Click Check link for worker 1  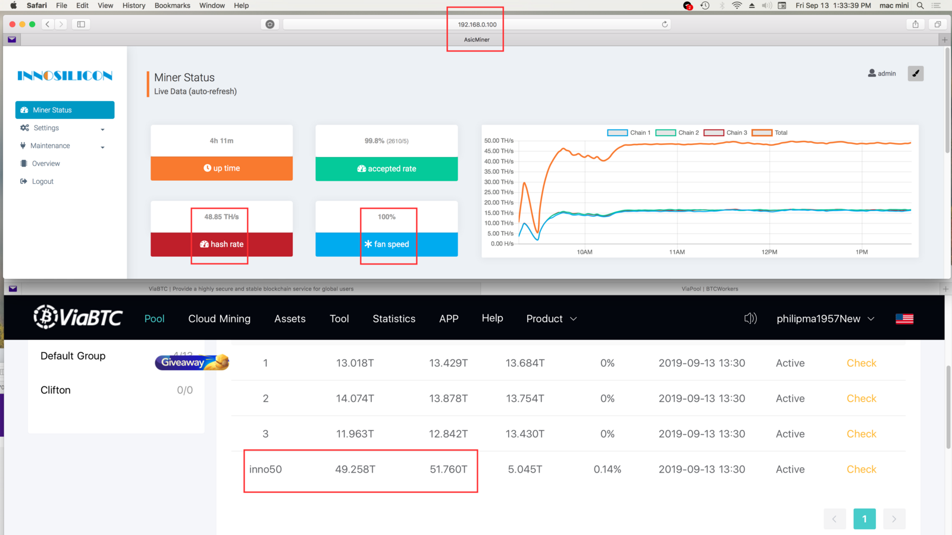pyautogui.click(x=862, y=363)
